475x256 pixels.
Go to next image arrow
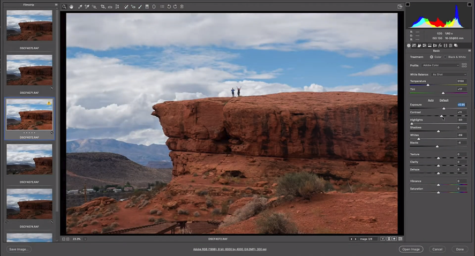[356, 239]
